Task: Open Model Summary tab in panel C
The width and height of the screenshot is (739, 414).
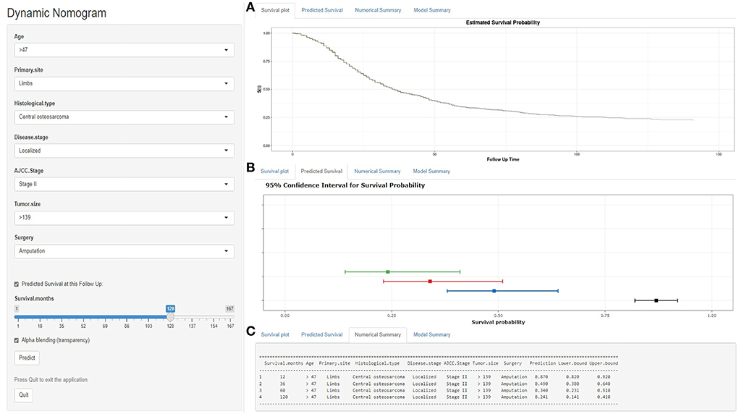Action: pyautogui.click(x=432, y=334)
